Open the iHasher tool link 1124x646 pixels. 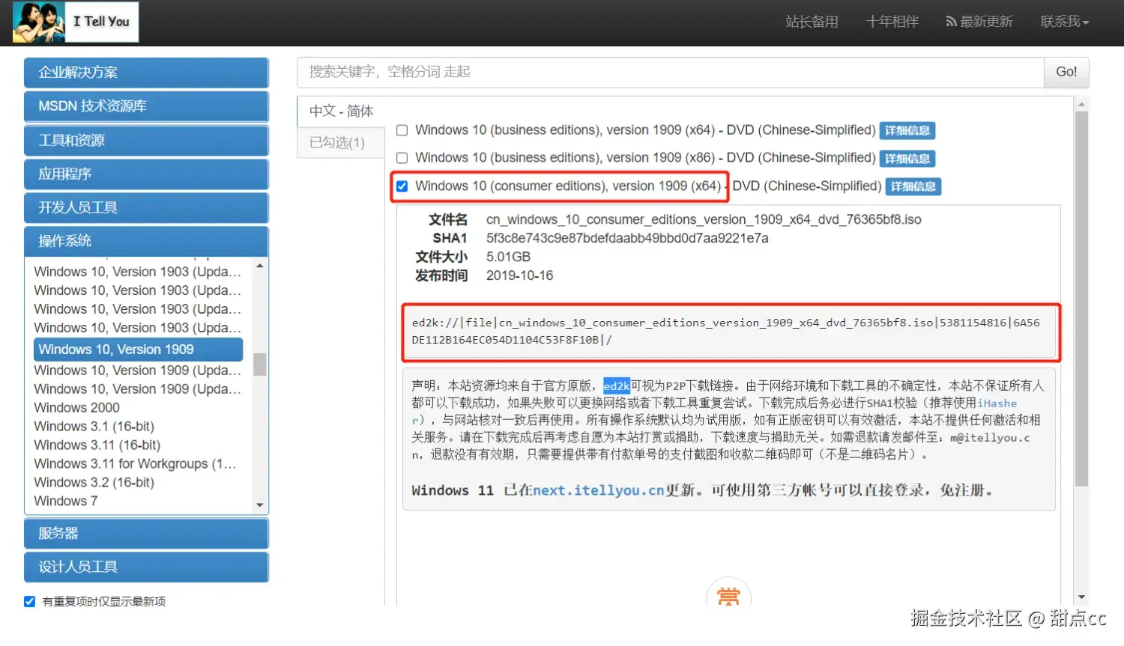click(997, 403)
